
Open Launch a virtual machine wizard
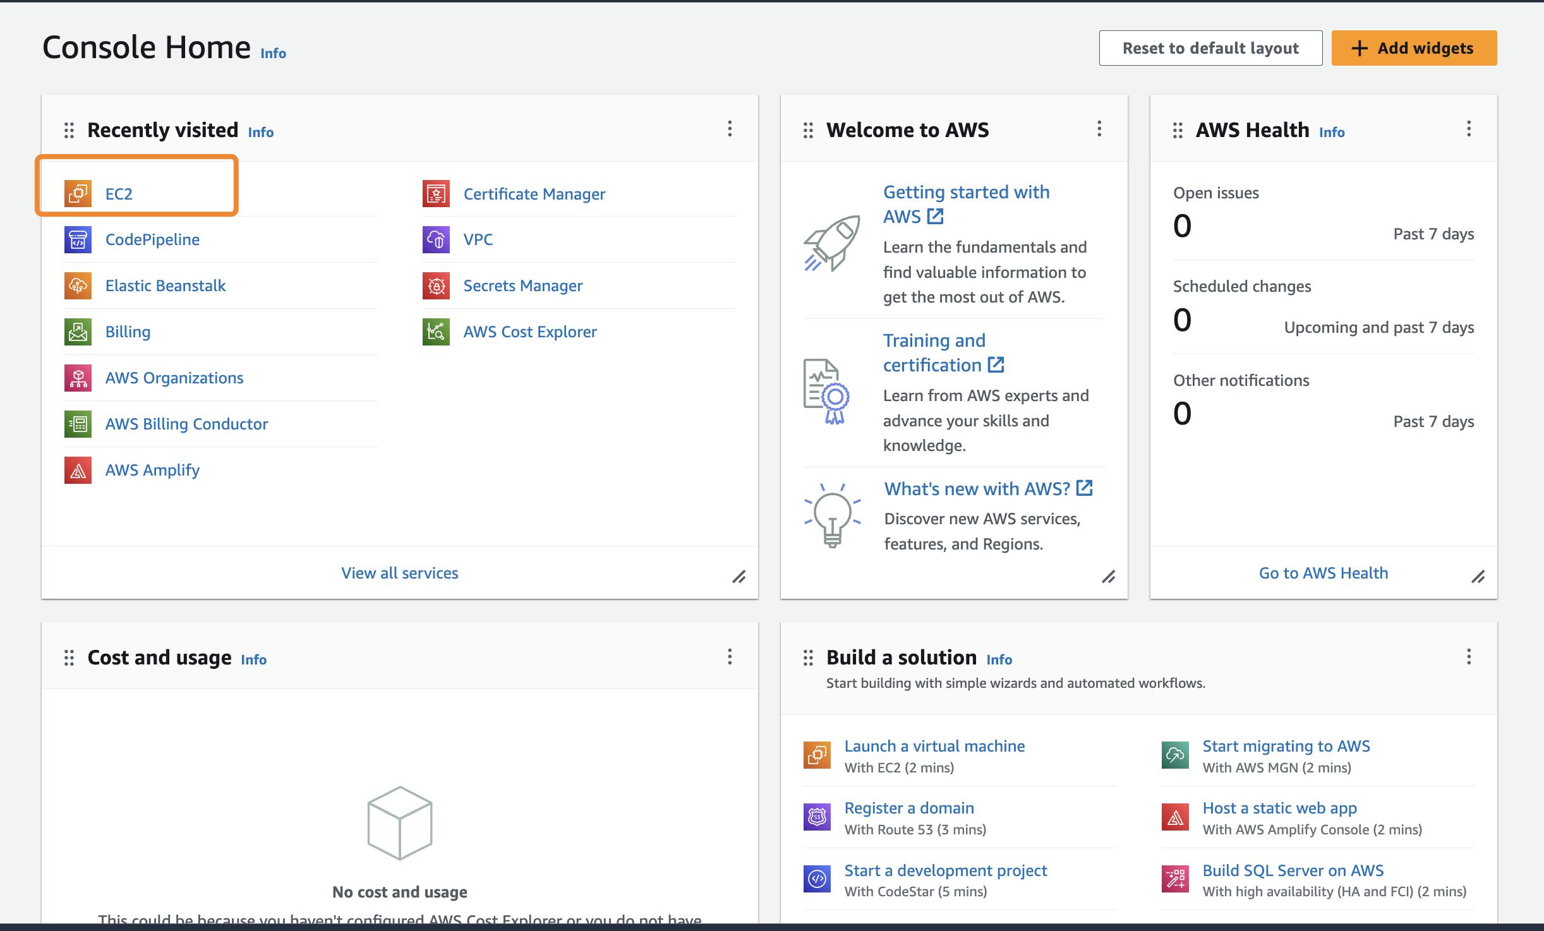click(x=934, y=746)
